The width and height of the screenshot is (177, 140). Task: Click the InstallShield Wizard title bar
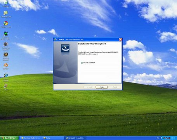coord(86,39)
